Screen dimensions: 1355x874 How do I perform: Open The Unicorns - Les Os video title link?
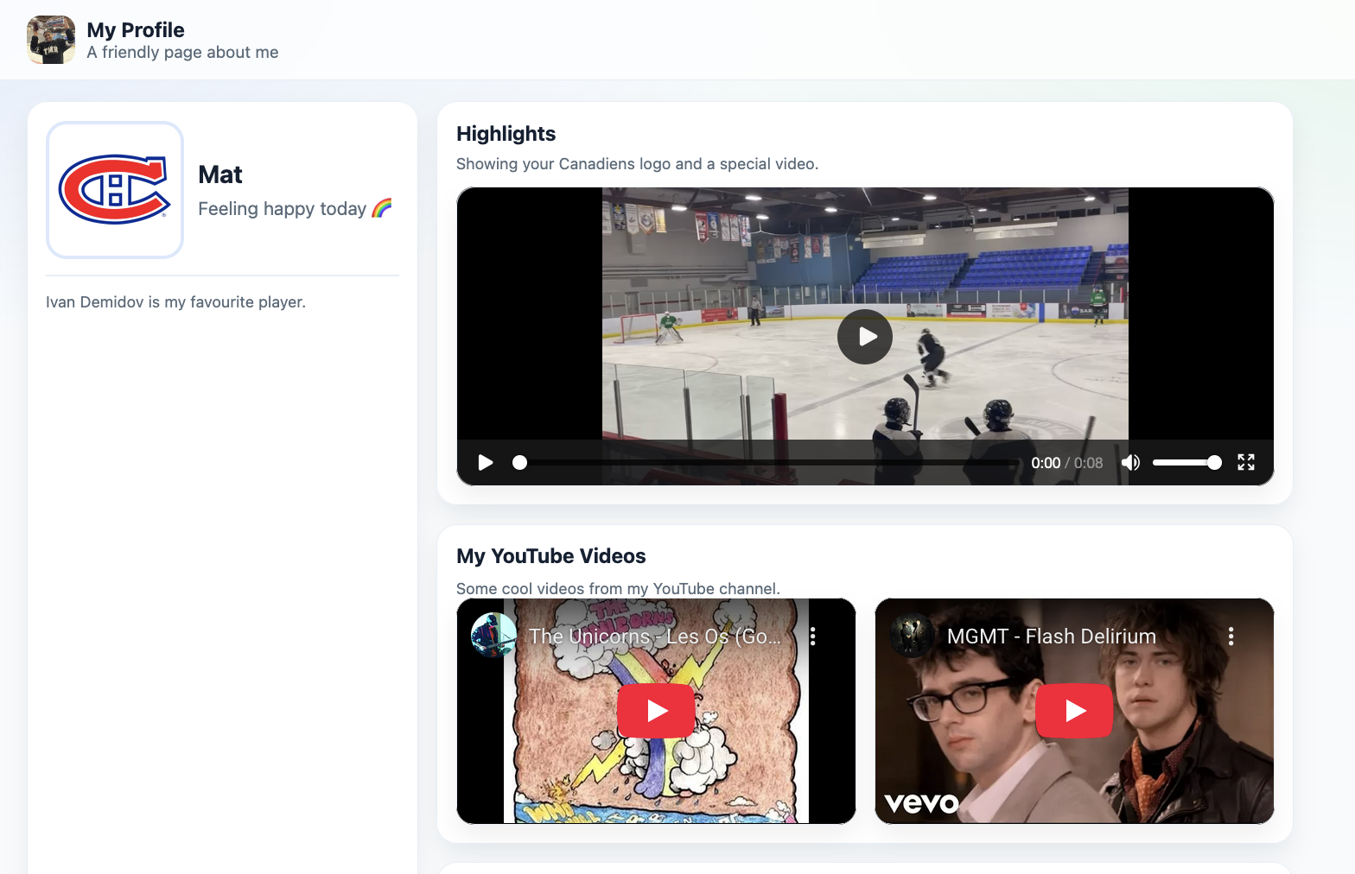654,636
